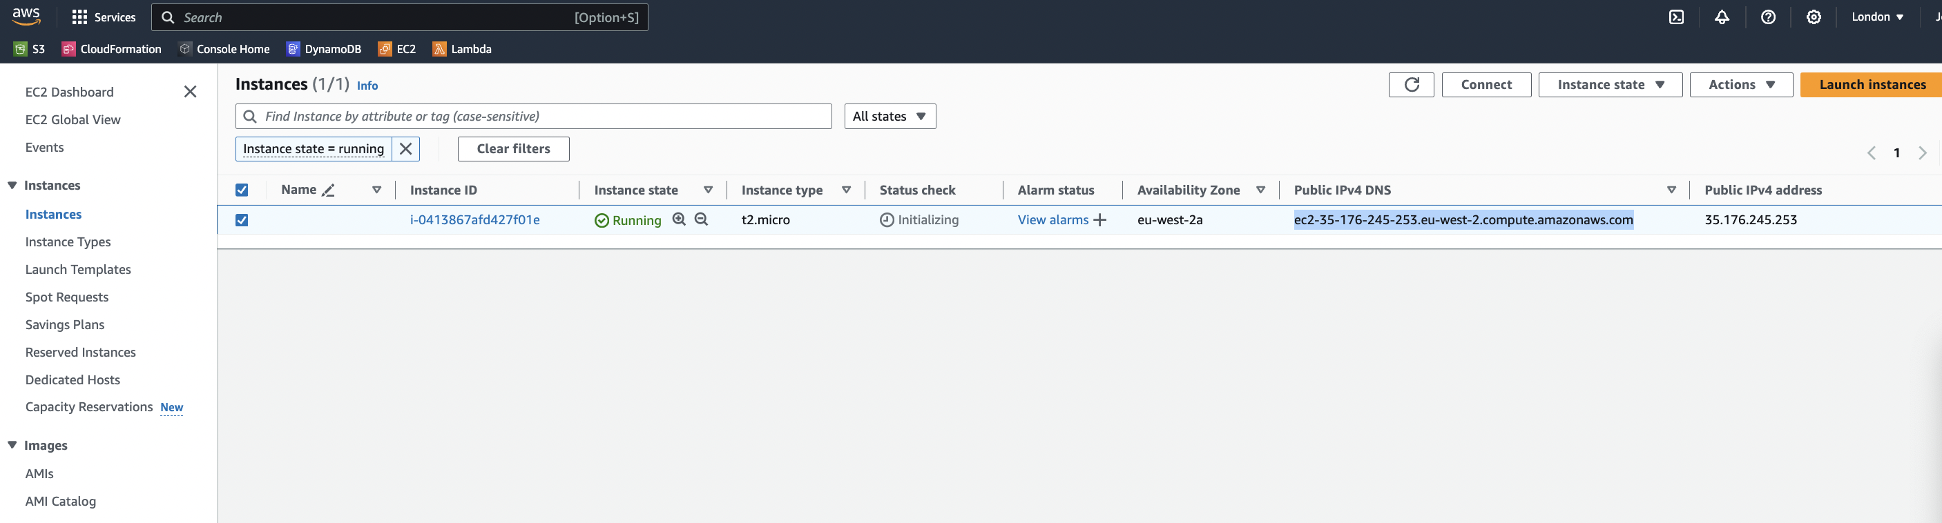Screen dimensions: 1942x523
Task: Open Launch Templates in the sidebar
Action: coord(79,269)
